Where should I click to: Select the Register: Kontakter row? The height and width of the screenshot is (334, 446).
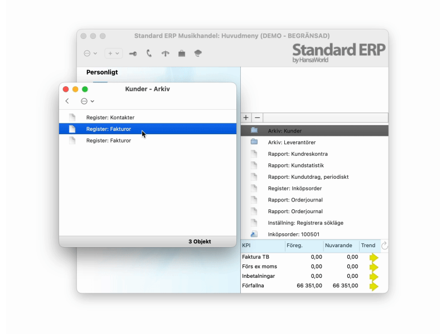[148, 117]
